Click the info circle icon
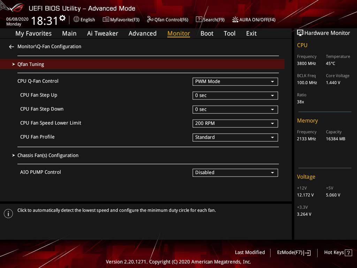The width and height of the screenshot is (357, 268). tap(8, 214)
